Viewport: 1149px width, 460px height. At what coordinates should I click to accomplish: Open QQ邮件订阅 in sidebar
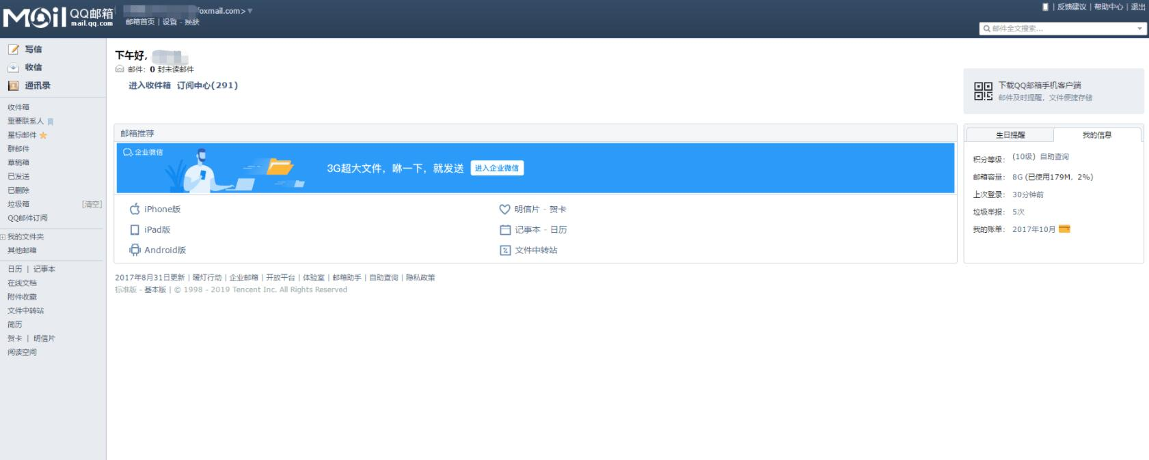click(x=27, y=218)
